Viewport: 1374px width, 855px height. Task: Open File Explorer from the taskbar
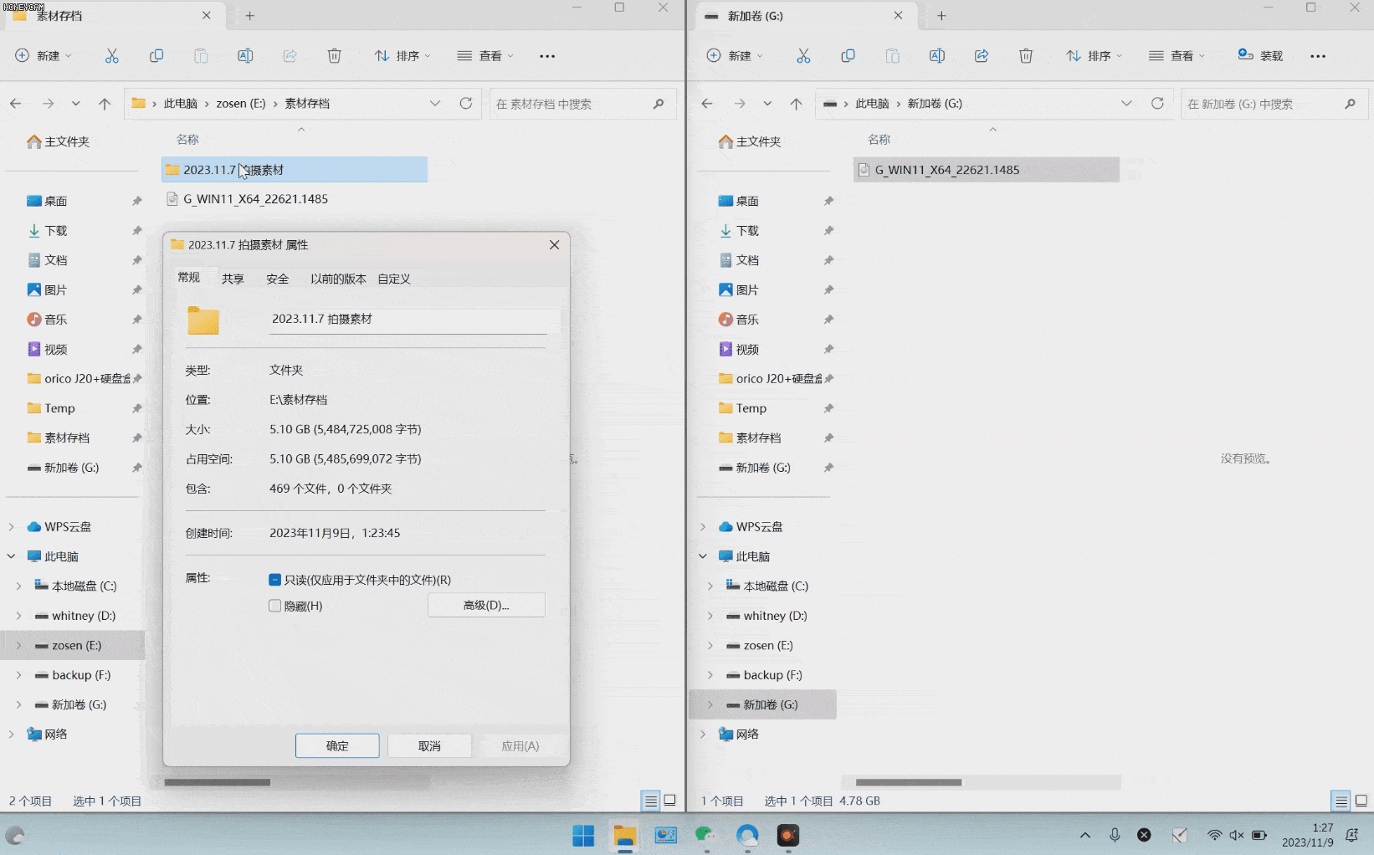pyautogui.click(x=624, y=835)
